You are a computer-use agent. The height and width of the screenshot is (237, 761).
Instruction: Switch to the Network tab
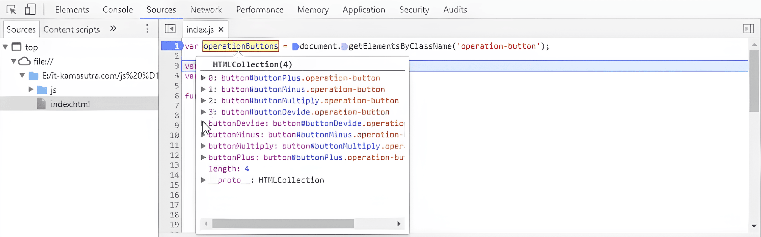pyautogui.click(x=206, y=10)
